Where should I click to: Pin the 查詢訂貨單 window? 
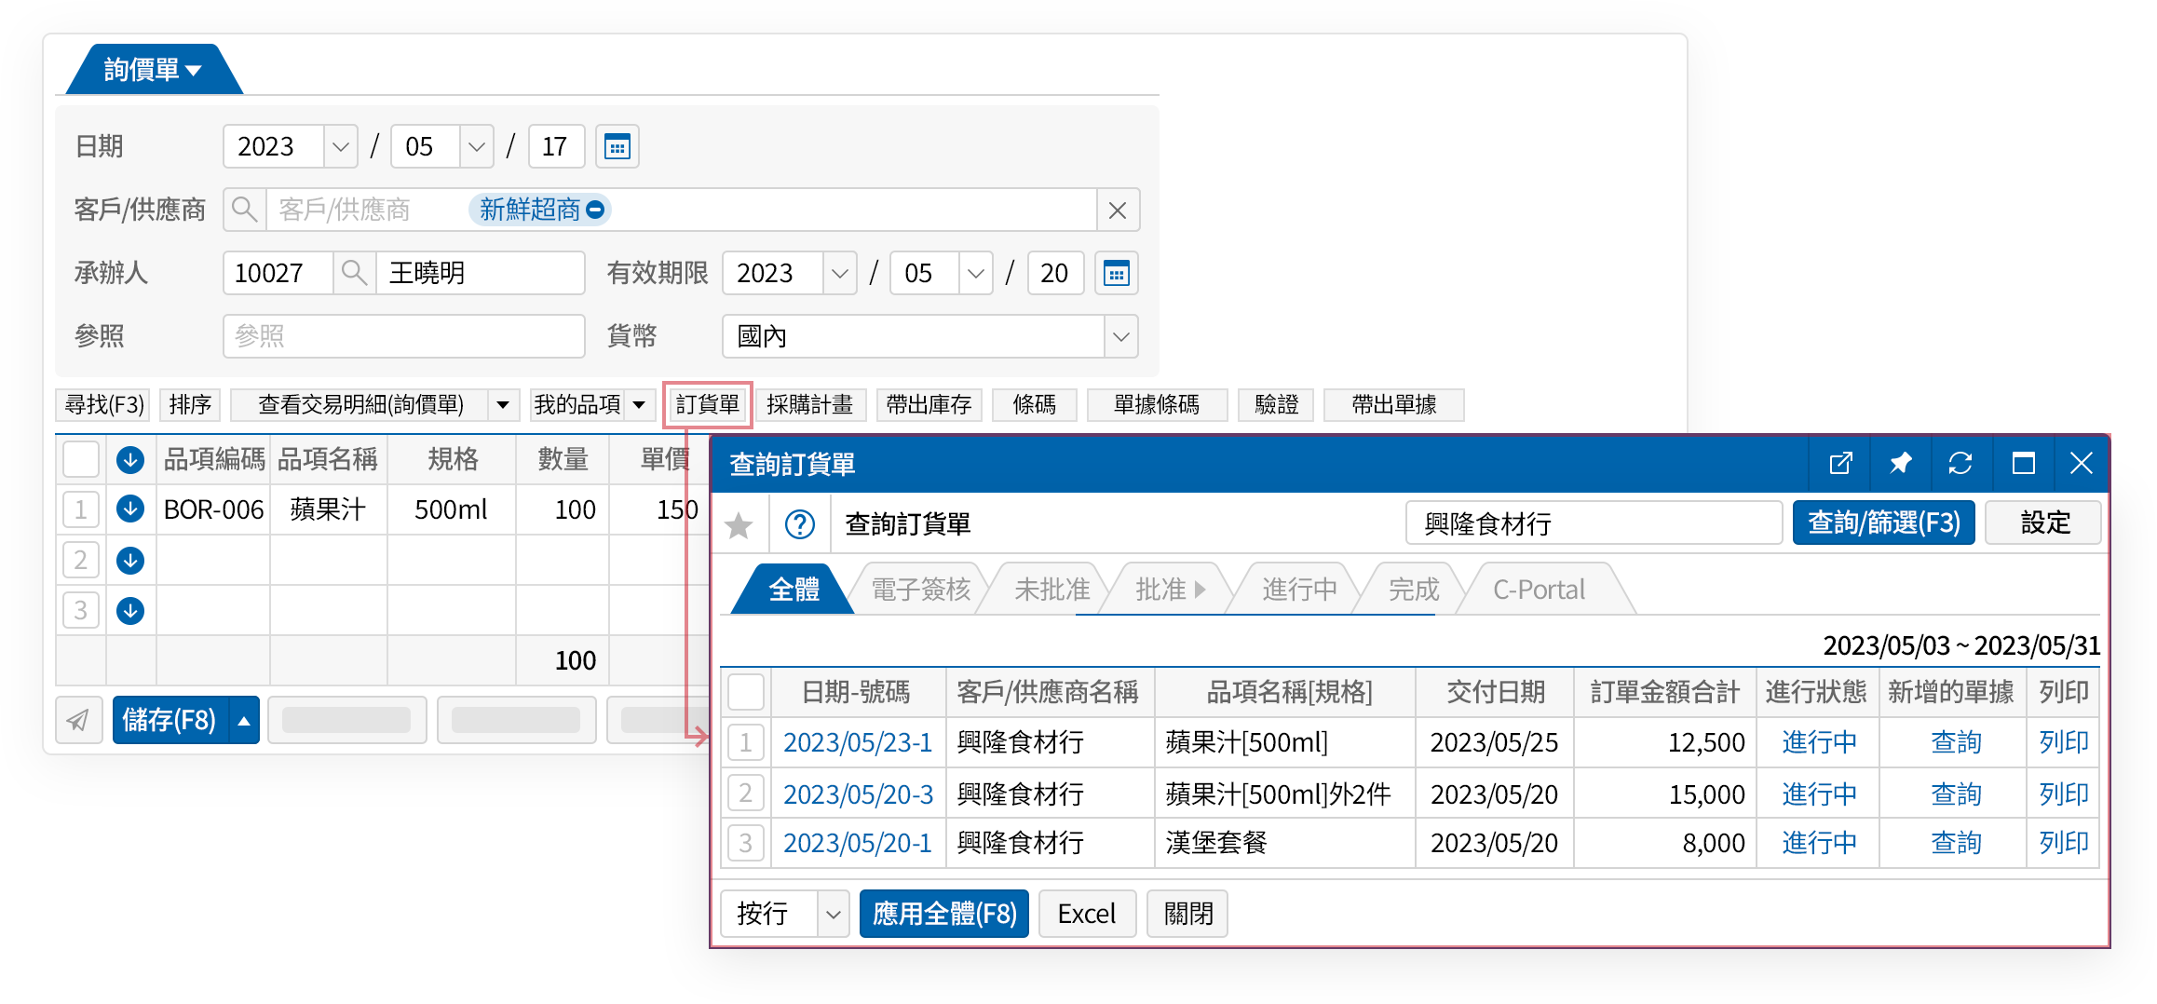pyautogui.click(x=1900, y=463)
